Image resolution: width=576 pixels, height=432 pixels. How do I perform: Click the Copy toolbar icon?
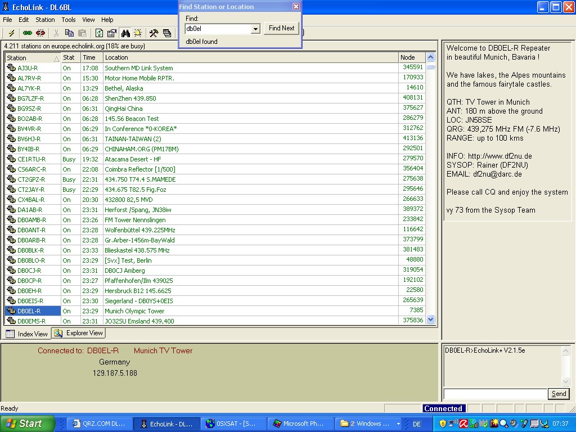(69, 33)
